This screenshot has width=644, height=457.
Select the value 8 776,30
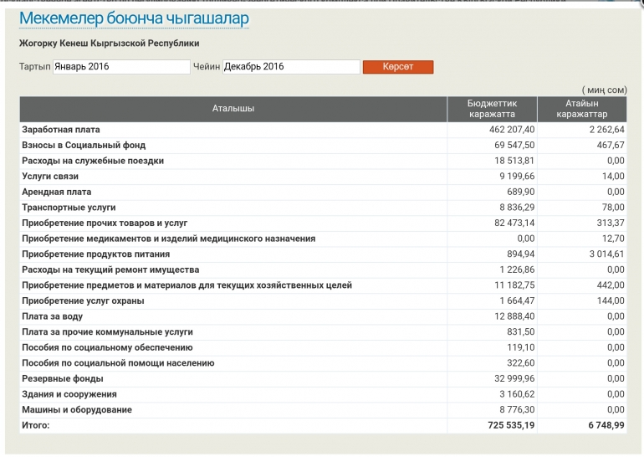[517, 410]
